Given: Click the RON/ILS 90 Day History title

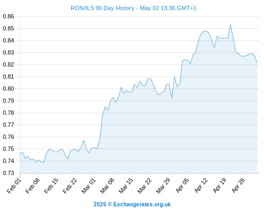Looking at the screenshot, I should pyautogui.click(x=133, y=8).
